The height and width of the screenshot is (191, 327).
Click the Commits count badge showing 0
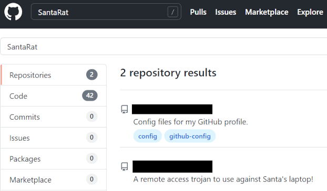(x=92, y=116)
